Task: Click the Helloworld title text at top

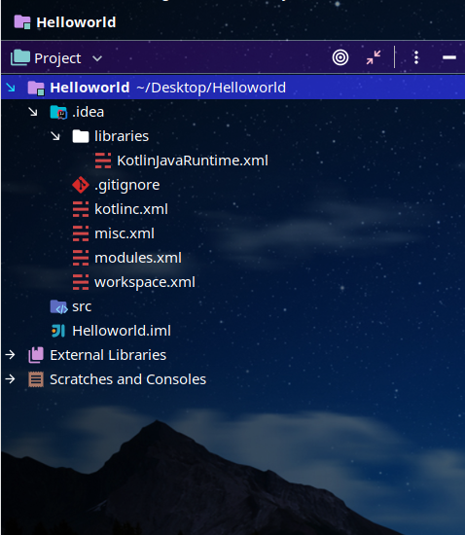Action: (76, 22)
